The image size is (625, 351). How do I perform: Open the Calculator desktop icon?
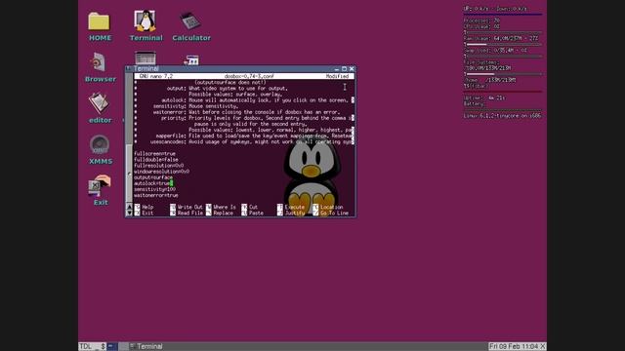tap(191, 26)
